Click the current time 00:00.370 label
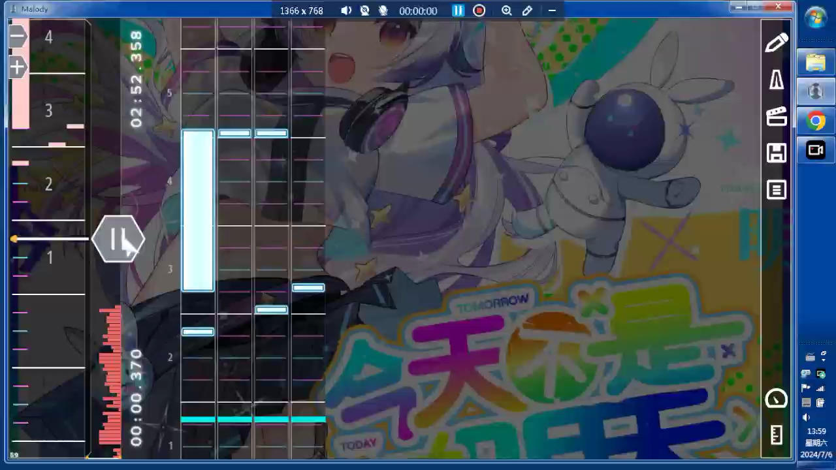 [136, 398]
